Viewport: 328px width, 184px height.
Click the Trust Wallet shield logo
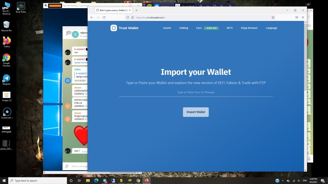pyautogui.click(x=114, y=28)
